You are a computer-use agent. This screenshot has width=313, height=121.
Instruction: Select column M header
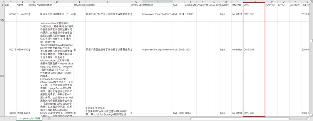(226, 1)
